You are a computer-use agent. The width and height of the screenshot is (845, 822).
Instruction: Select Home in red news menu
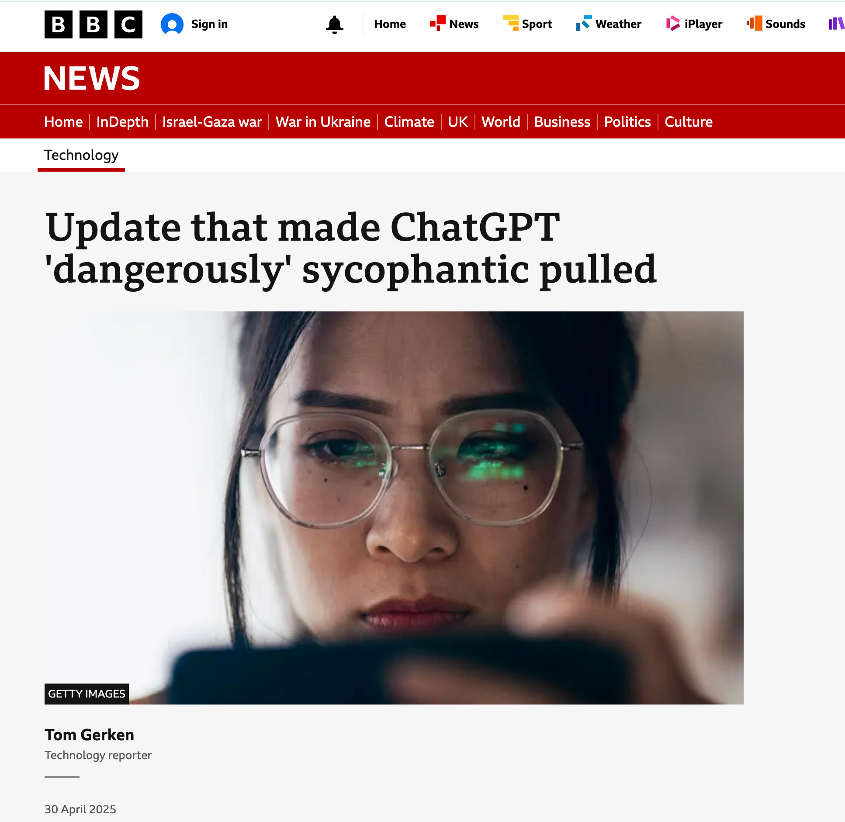pos(63,122)
